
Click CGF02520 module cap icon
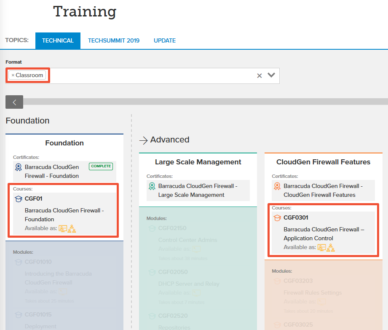(x=152, y=316)
